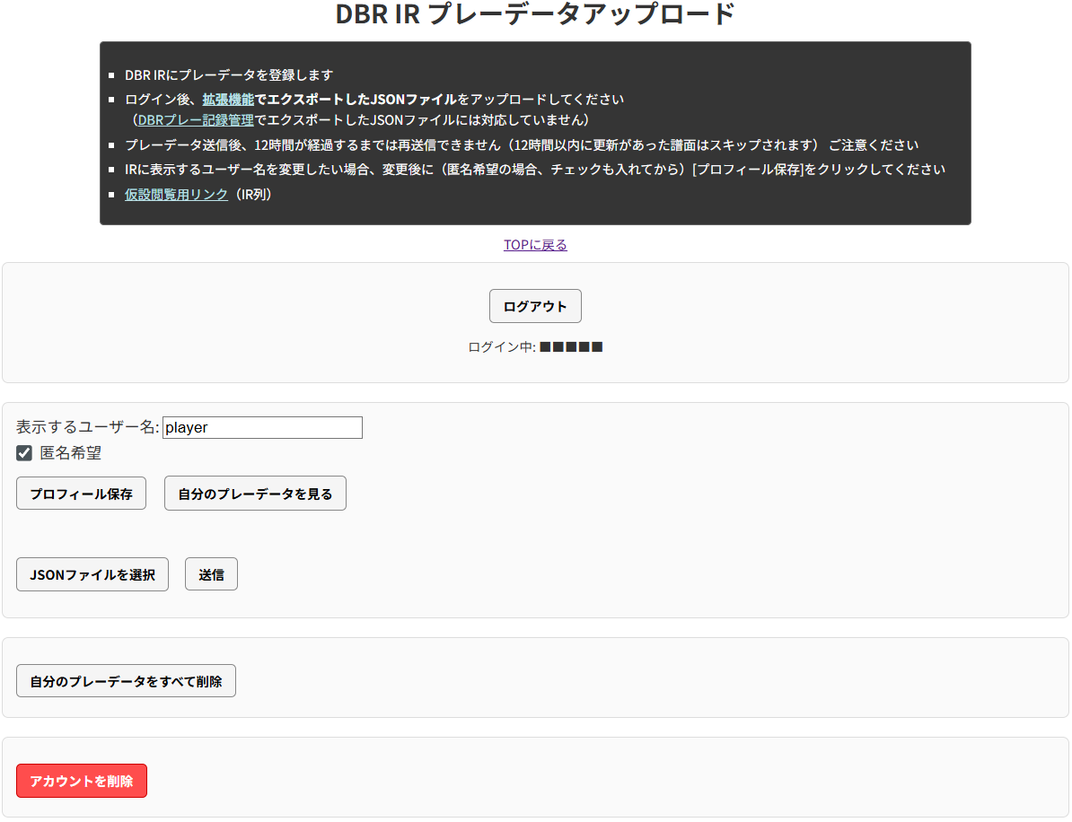
Task: Start the JSON file upload by clicking 送信
Action: click(211, 573)
